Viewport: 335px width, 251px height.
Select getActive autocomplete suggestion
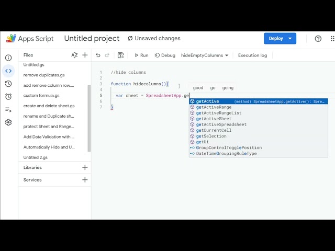coord(259,101)
